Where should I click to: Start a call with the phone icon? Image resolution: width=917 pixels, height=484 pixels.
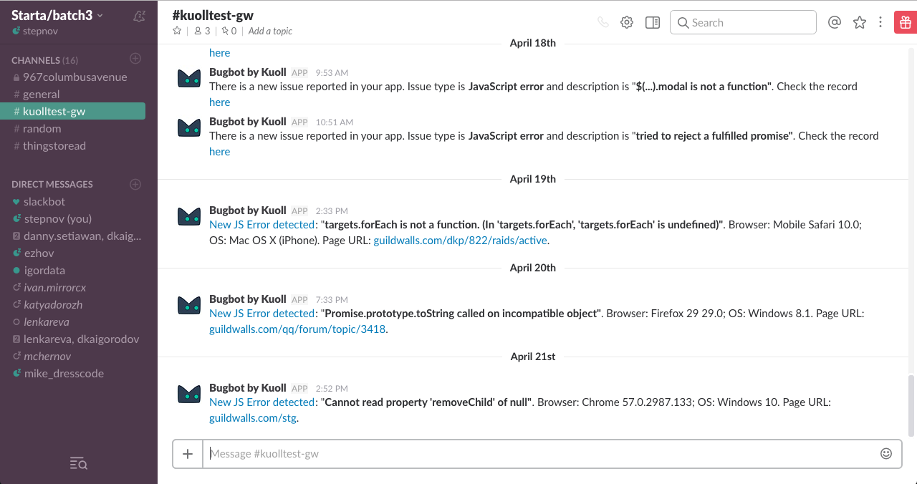pos(602,22)
